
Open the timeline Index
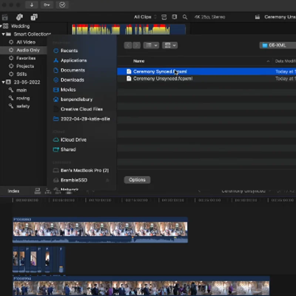point(13,191)
